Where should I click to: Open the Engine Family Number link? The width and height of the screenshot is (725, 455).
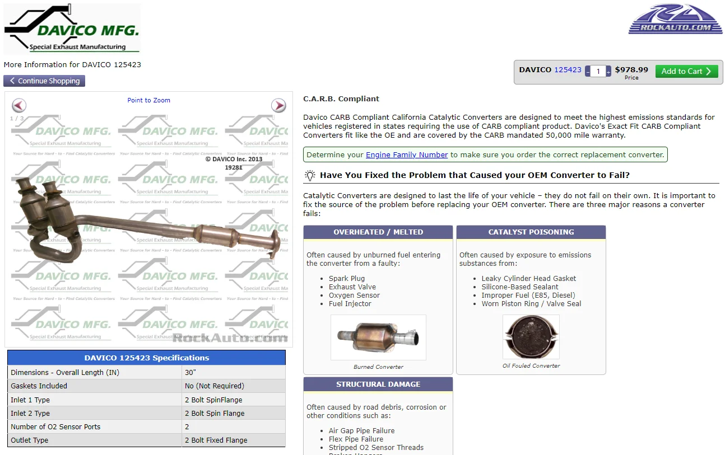pyautogui.click(x=407, y=154)
